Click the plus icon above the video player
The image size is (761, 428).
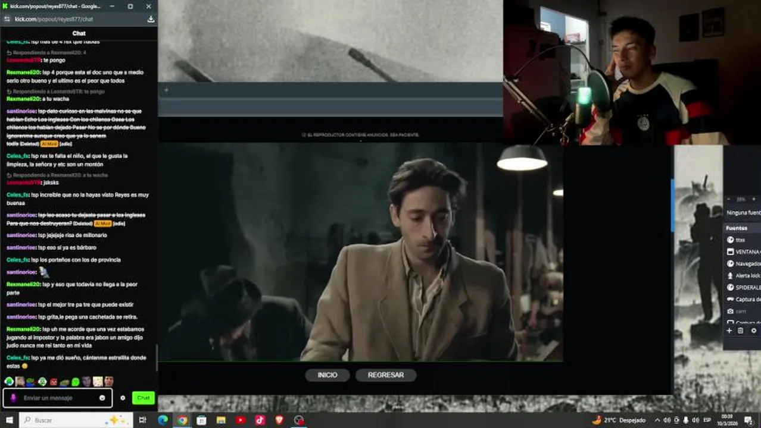pos(166,90)
